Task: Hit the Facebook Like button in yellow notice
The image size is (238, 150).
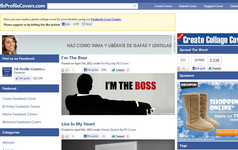Action: [x=66, y=24]
